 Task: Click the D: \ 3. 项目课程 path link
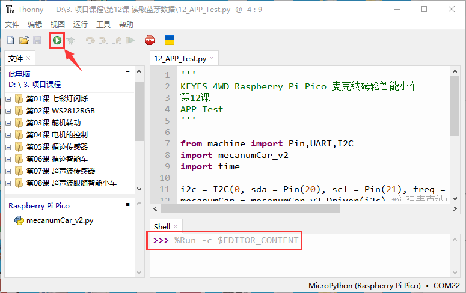click(34, 84)
